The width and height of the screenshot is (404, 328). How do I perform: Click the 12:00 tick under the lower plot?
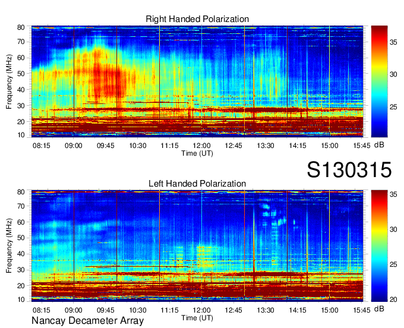coord(201,310)
